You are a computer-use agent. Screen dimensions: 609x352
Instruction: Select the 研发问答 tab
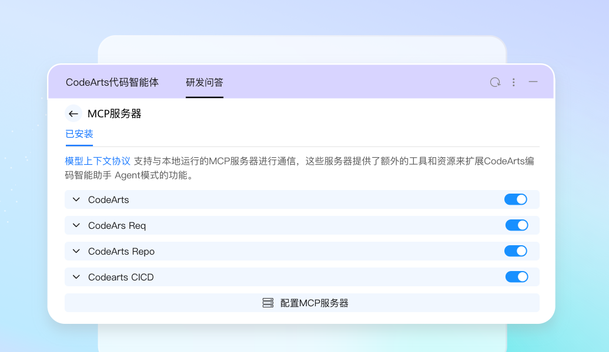205,82
